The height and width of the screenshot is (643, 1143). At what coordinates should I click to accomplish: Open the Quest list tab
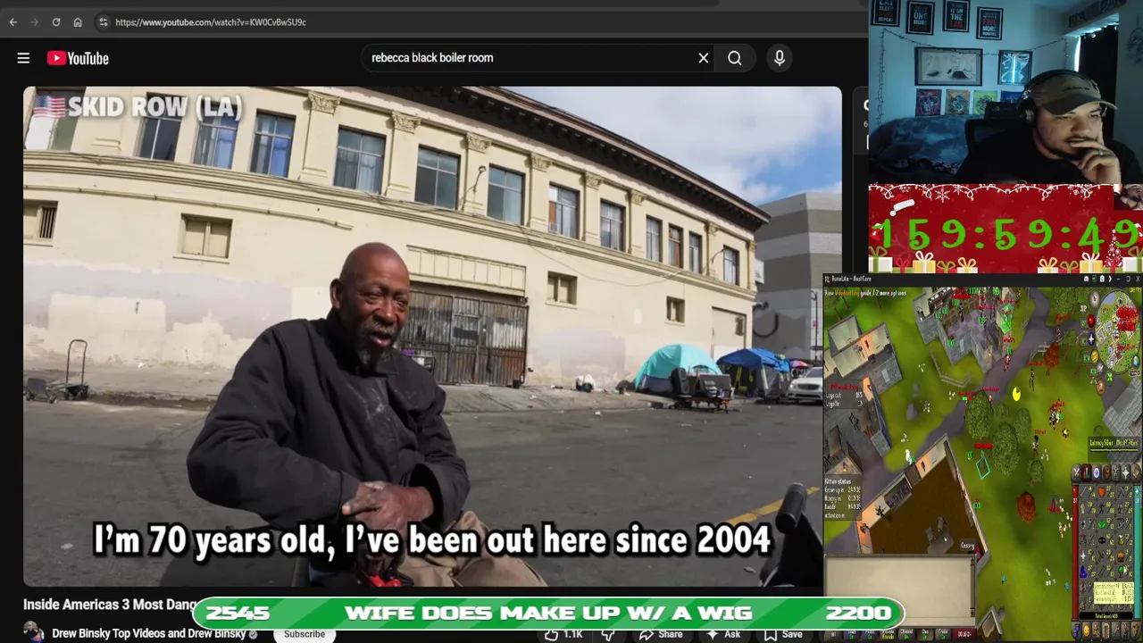[1097, 472]
